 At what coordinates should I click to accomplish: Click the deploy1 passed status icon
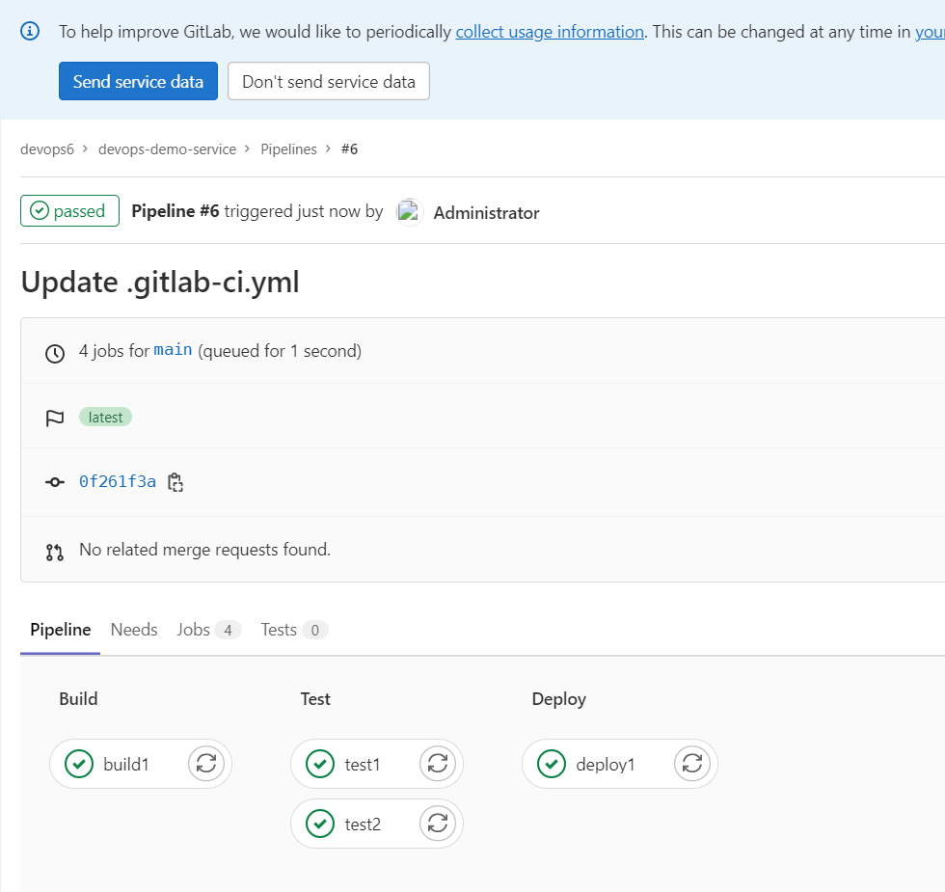pos(552,764)
